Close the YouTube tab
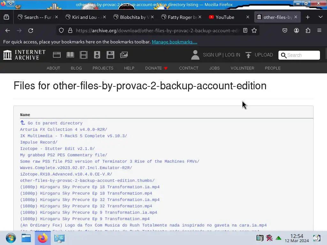The image size is (327, 245). tap(248, 17)
